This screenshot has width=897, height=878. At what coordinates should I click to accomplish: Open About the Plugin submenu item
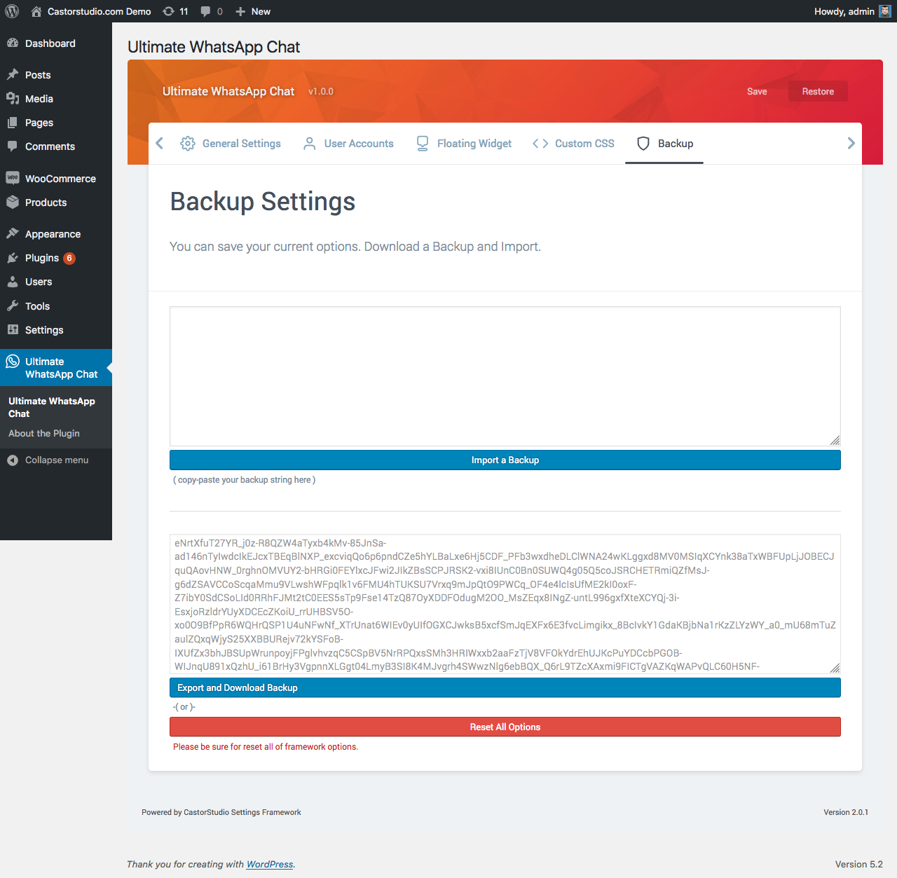44,434
